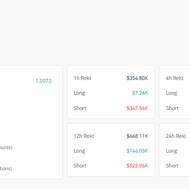Click the $668.11K total in 12h Rekt
Viewport: 189px width, 189px height.
[137, 136]
